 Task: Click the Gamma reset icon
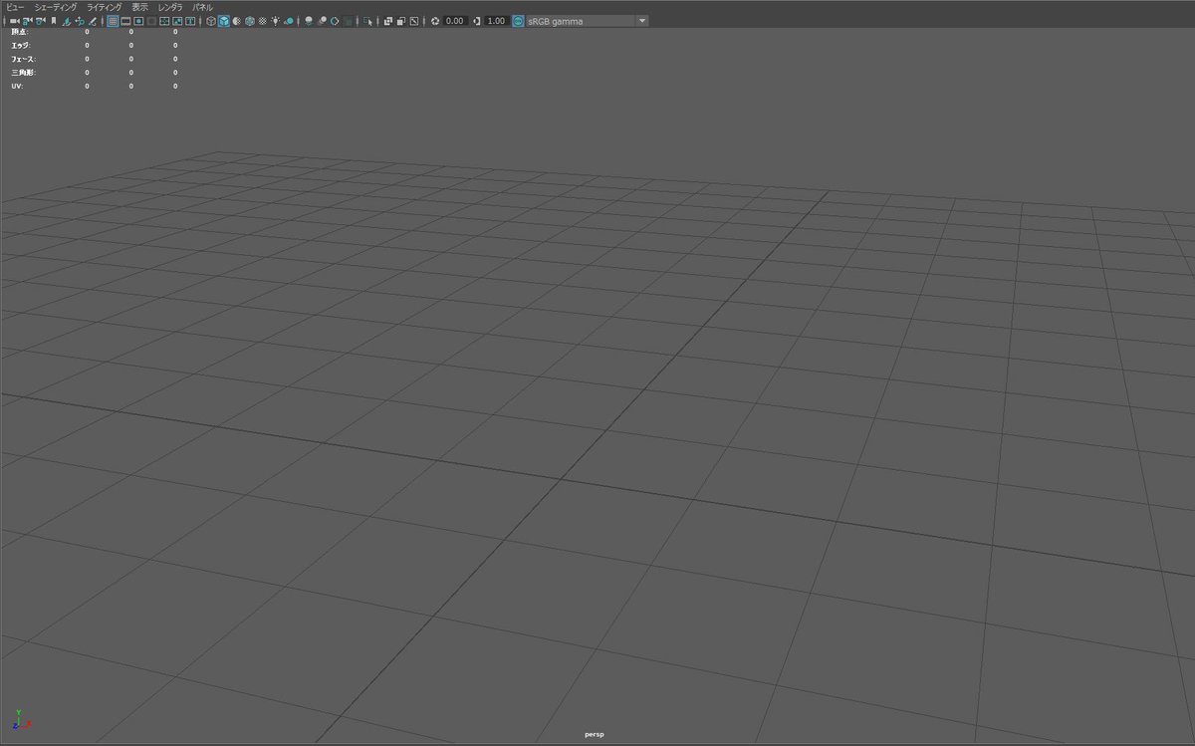476,21
